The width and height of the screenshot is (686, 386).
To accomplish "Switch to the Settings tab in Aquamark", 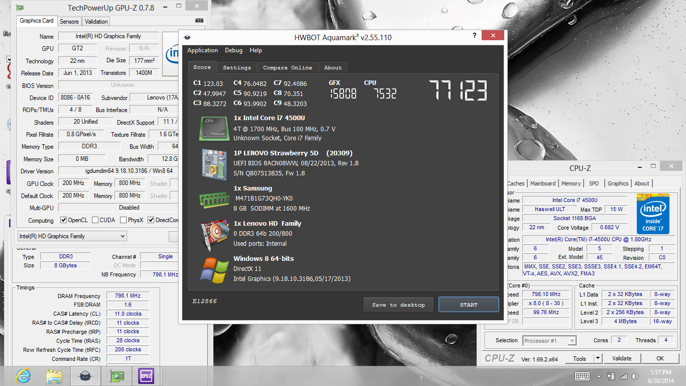I will click(x=237, y=67).
